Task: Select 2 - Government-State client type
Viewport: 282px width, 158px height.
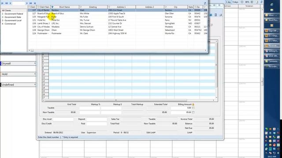Action: point(11,17)
